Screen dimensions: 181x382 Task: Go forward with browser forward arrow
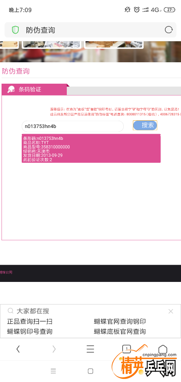54,349
